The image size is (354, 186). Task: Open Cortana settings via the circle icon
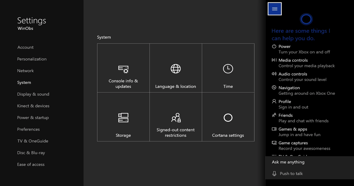[228, 118]
